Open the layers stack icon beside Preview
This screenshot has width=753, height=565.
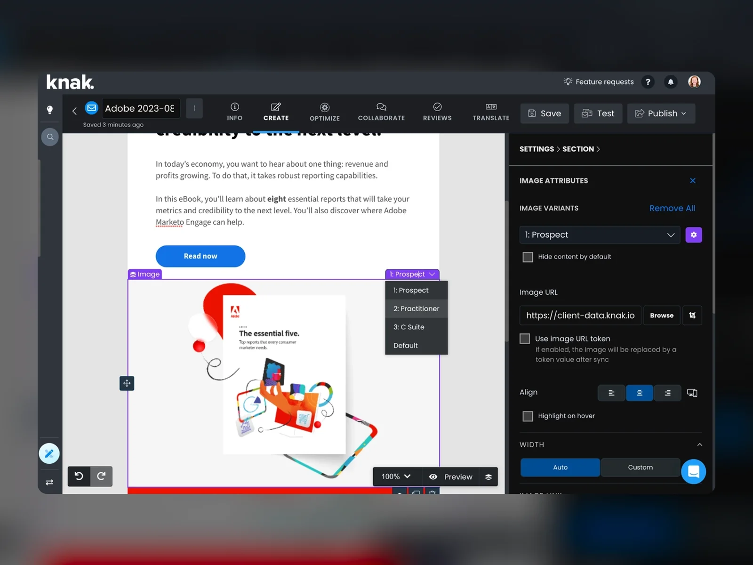(489, 477)
